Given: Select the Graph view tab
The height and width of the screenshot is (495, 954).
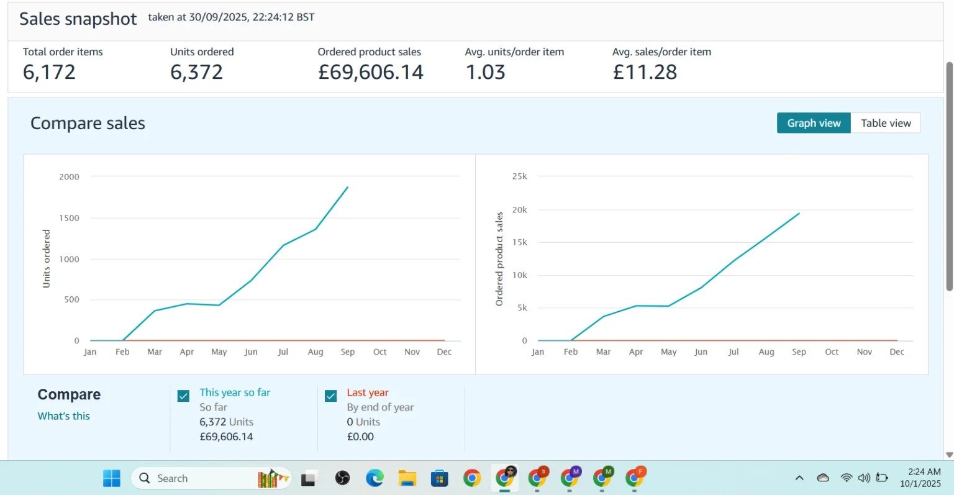Looking at the screenshot, I should (814, 123).
